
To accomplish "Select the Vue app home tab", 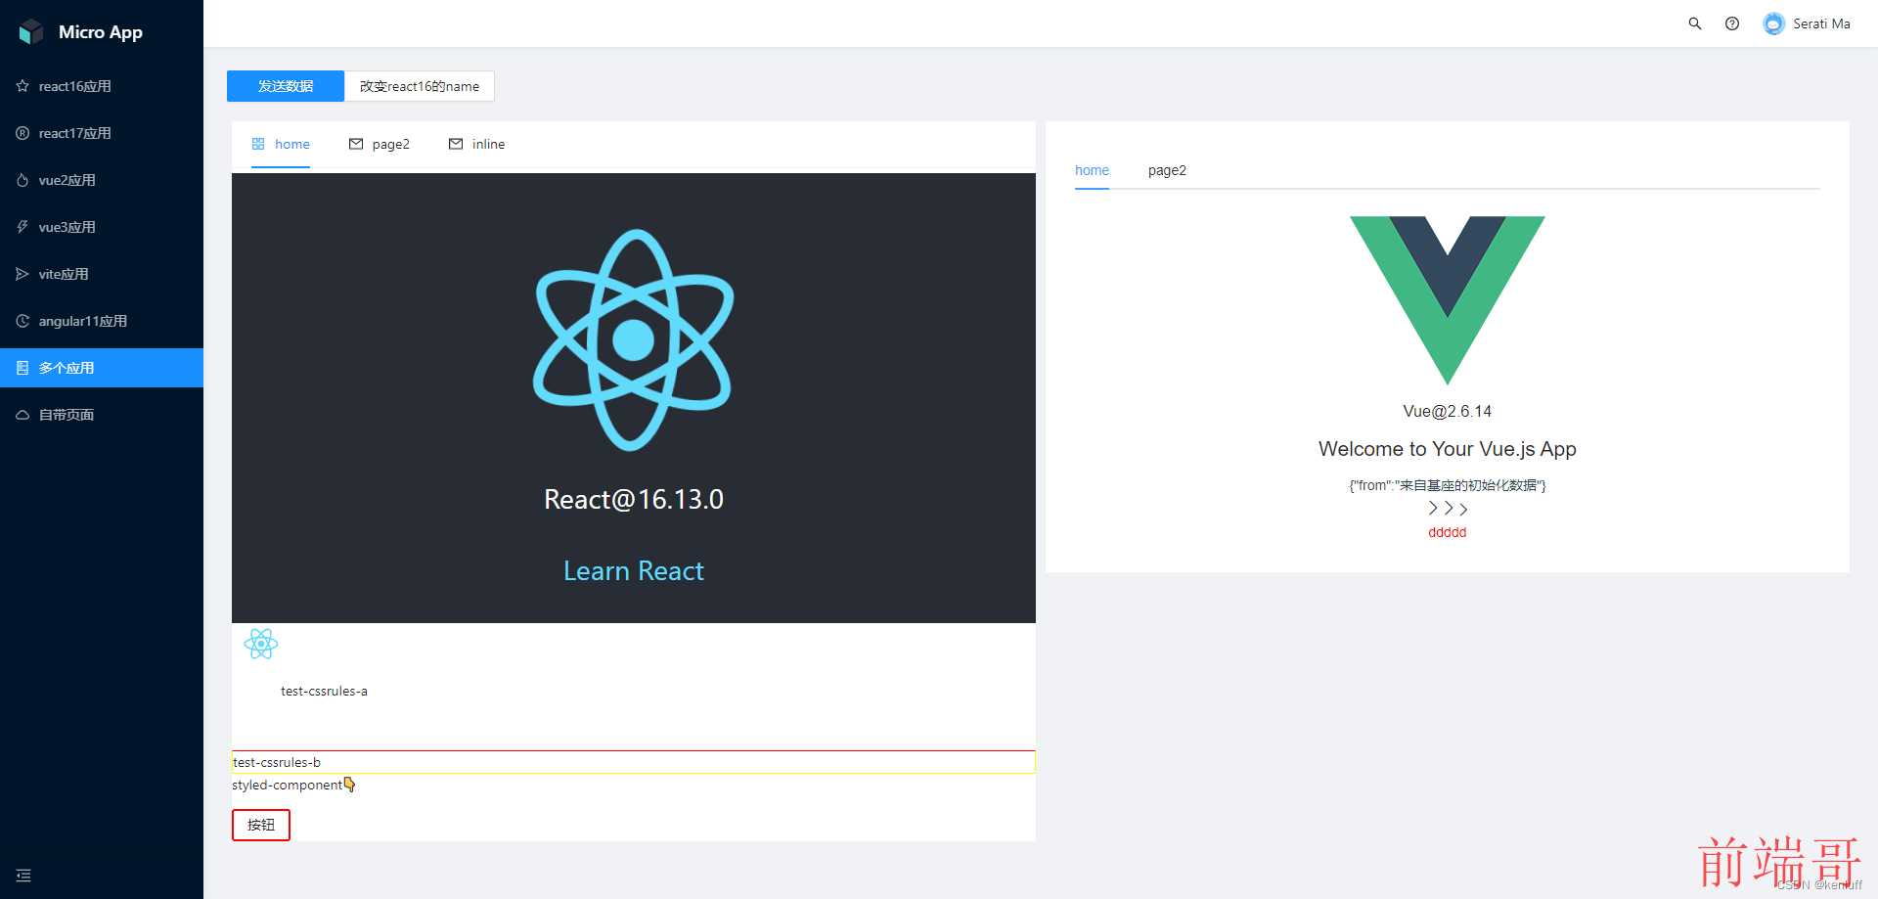I will tap(1092, 170).
